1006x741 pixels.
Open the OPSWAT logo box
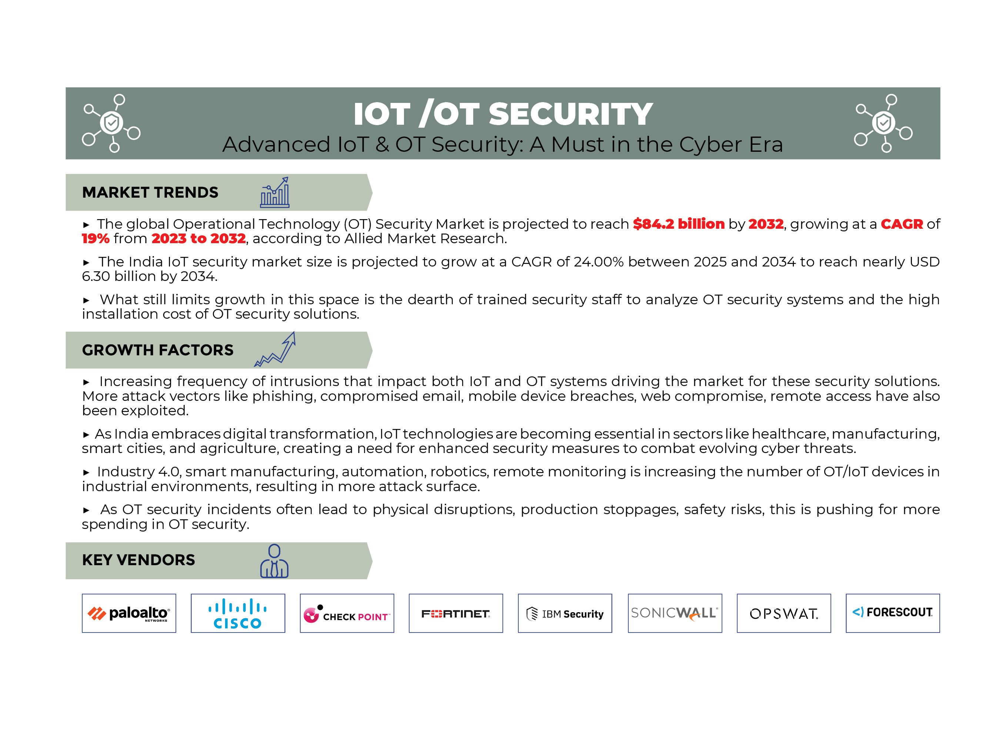783,613
